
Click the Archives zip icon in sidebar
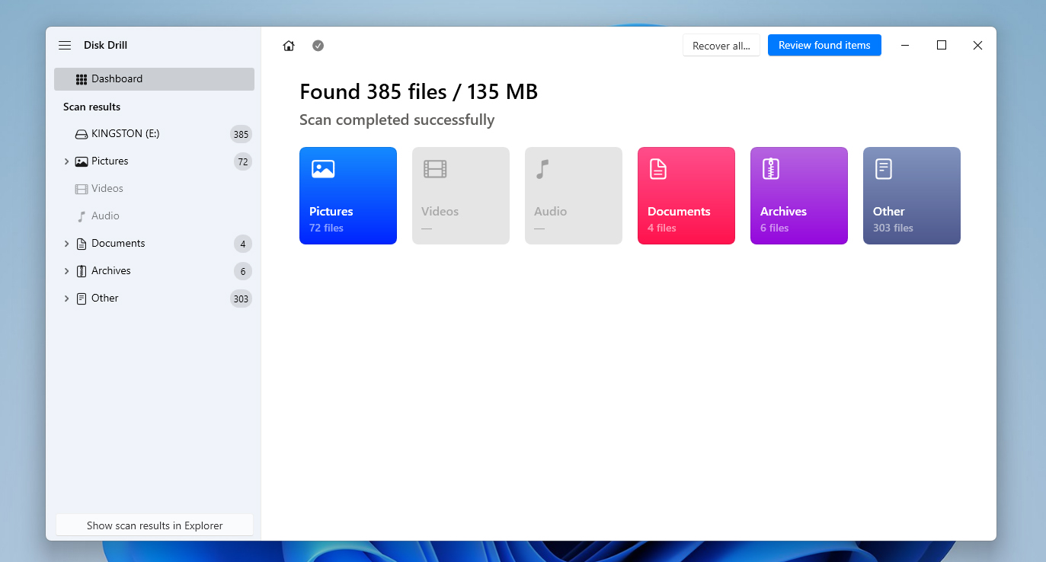(x=82, y=271)
